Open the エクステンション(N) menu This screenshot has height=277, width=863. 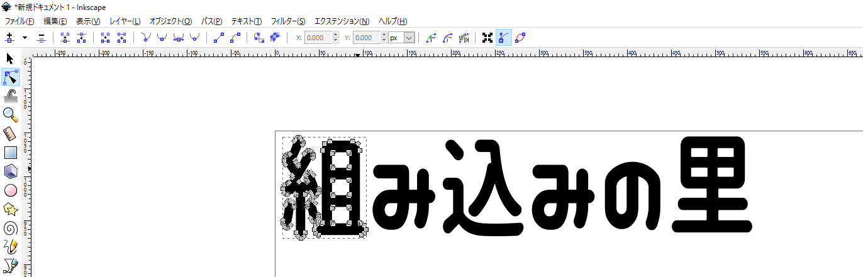tap(341, 21)
